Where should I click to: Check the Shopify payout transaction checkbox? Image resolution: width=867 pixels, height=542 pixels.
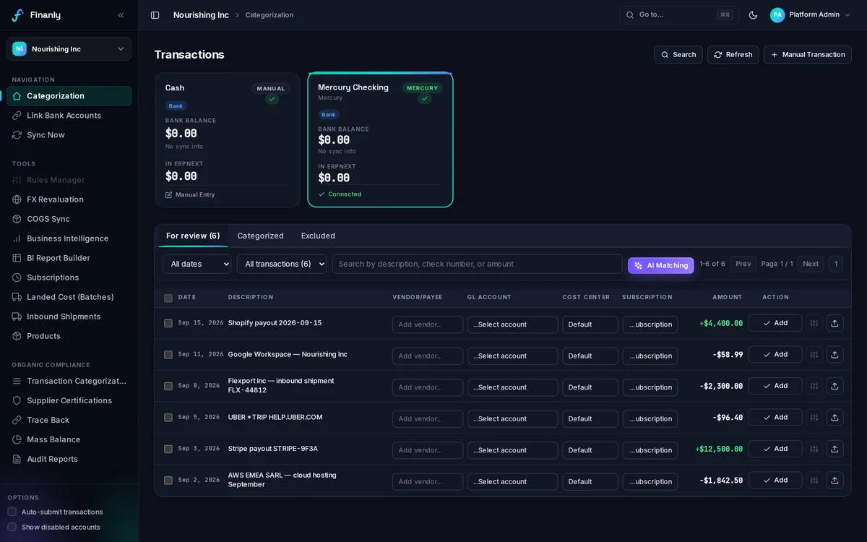tap(168, 323)
